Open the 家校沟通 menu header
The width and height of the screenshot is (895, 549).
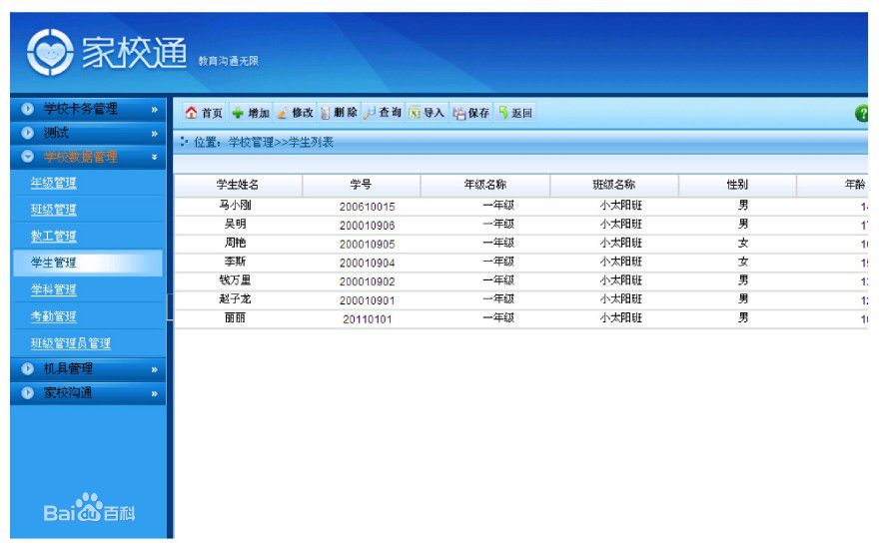(x=88, y=393)
